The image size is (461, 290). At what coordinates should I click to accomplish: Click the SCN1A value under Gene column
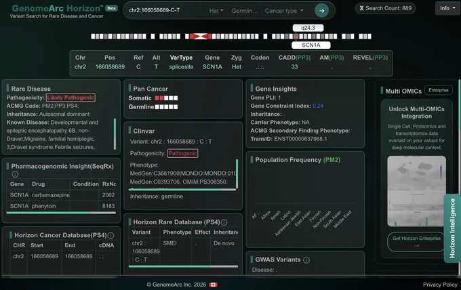point(212,67)
